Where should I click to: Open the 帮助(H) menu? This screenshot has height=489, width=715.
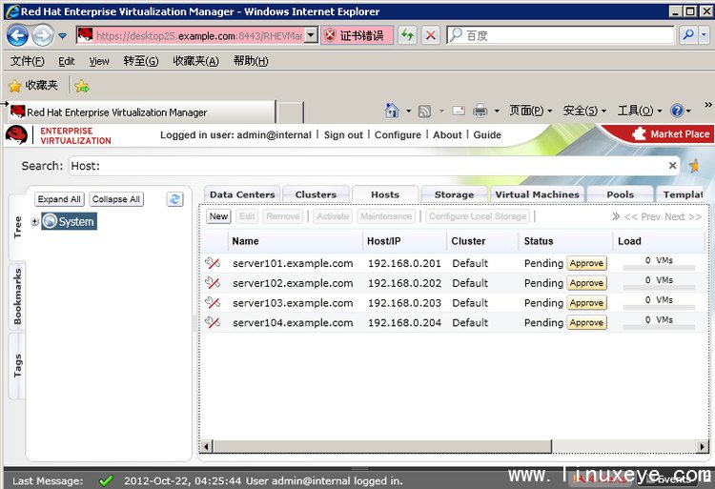click(251, 61)
